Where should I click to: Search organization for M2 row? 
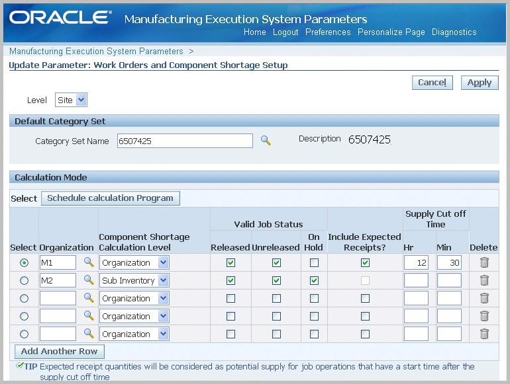coord(89,280)
